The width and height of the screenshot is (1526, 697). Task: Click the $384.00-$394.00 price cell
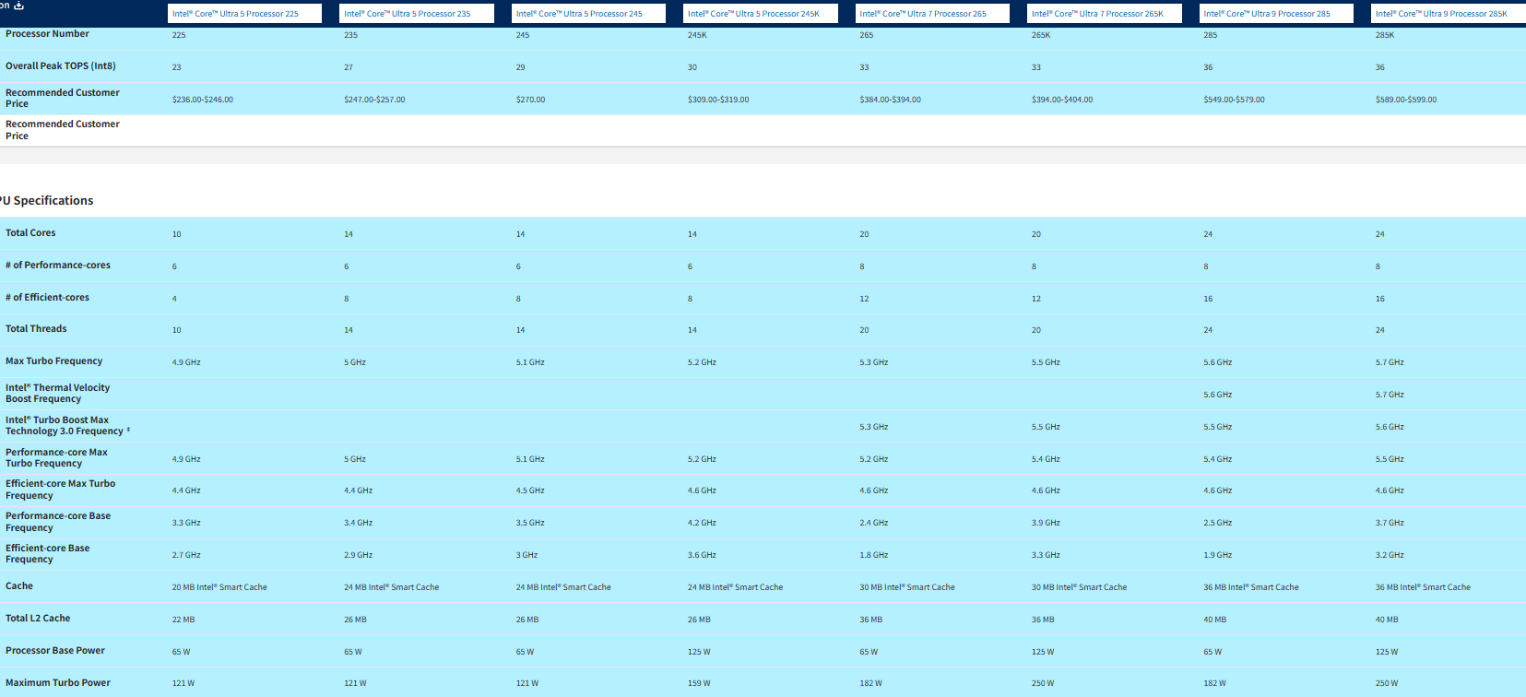(x=891, y=100)
